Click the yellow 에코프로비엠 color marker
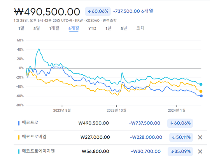Image resolution: width=210 pixels, height=158 pixels. (x=19, y=137)
